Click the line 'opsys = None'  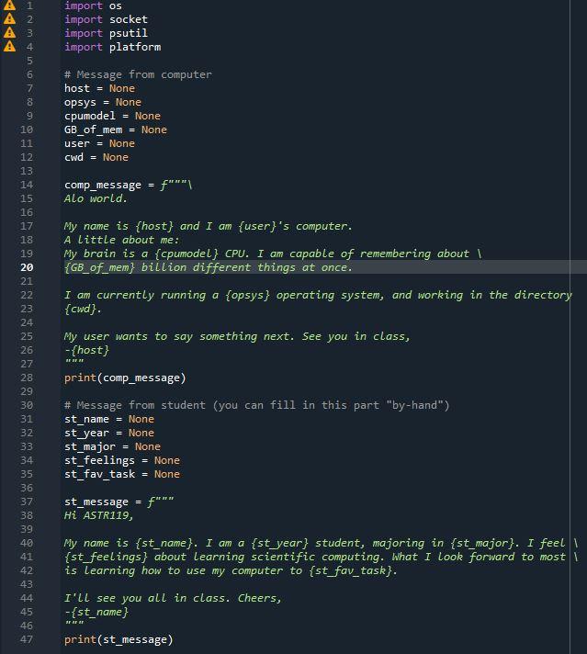point(103,102)
